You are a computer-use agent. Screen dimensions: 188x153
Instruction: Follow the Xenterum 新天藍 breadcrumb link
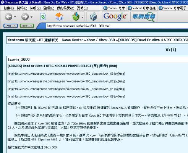21,40
